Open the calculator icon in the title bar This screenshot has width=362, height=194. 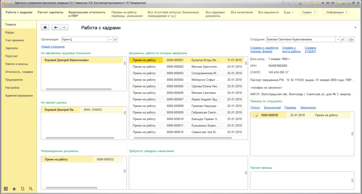point(311,3)
